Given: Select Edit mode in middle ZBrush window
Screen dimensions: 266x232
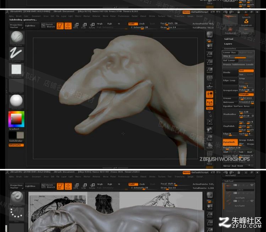Looking at the screenshot, I should (x=60, y=26).
